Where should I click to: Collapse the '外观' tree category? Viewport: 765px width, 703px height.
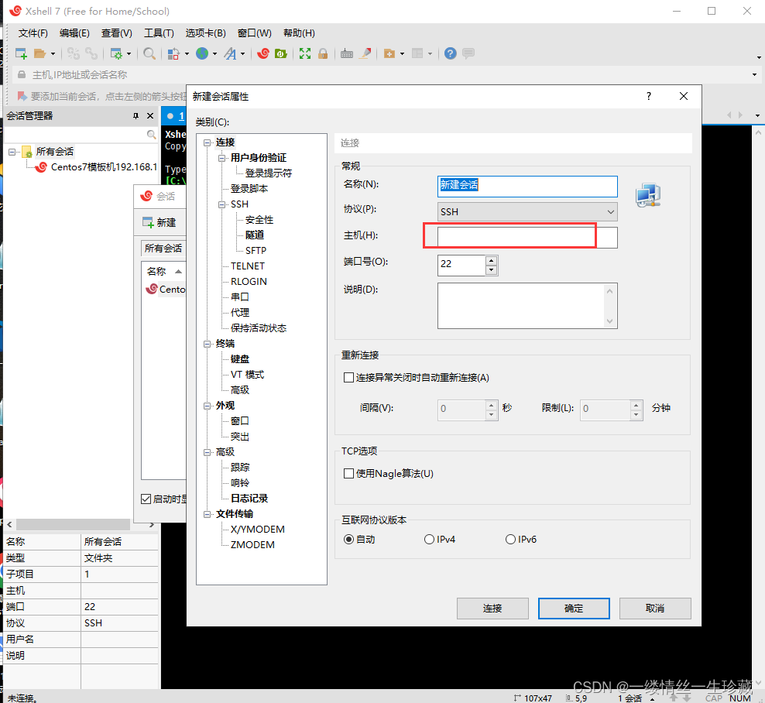pyautogui.click(x=207, y=406)
